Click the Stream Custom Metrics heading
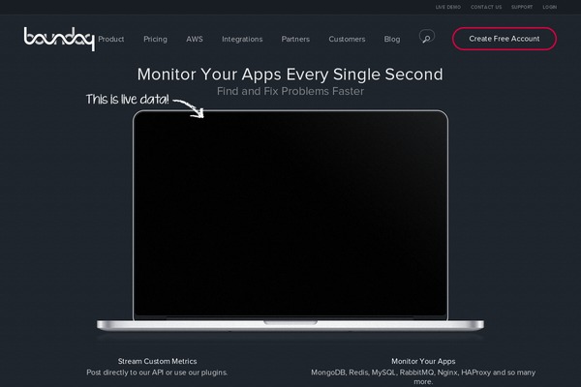 click(158, 361)
